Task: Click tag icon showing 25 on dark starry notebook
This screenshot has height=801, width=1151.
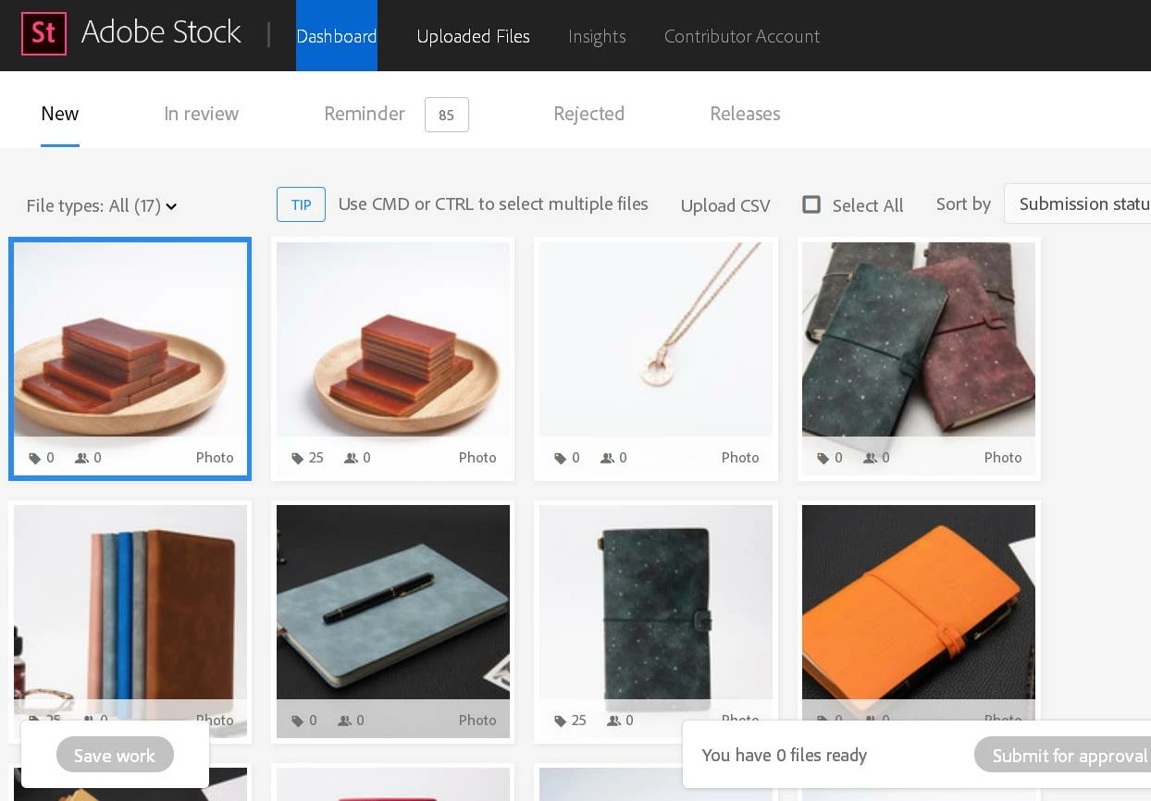Action: pyautogui.click(x=561, y=721)
